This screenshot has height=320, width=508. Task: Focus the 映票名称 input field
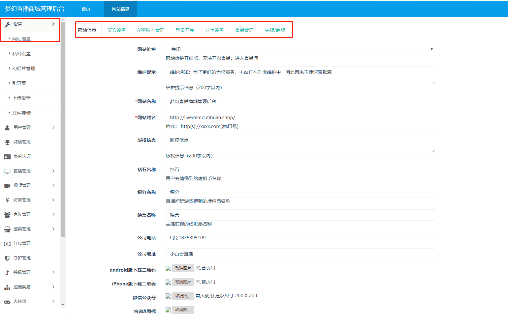pos(300,215)
